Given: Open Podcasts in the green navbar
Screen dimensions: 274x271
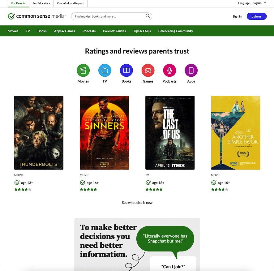Looking at the screenshot, I should pyautogui.click(x=89, y=31).
